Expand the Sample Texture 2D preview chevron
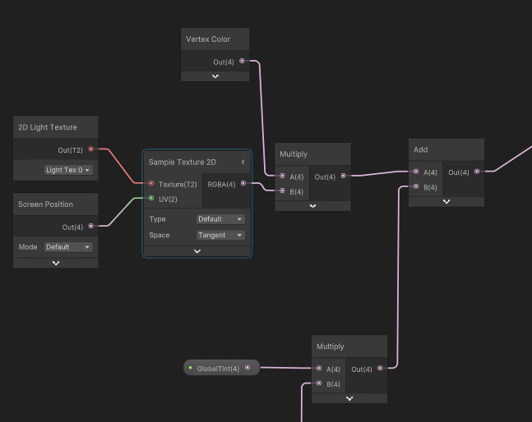Image resolution: width=532 pixels, height=422 pixels. tap(197, 251)
